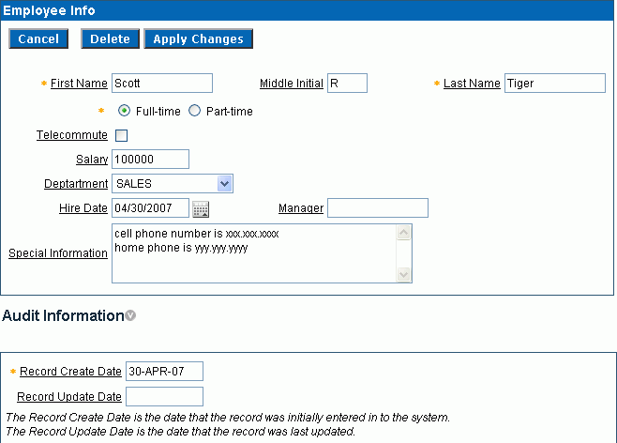Click the First Name input field
Viewport: 617px width, 443px height.
tap(161, 84)
